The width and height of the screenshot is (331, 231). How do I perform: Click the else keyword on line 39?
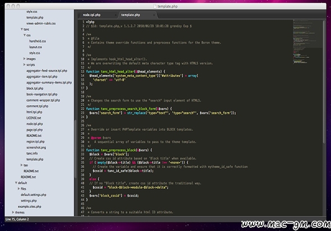pyautogui.click(x=93, y=179)
